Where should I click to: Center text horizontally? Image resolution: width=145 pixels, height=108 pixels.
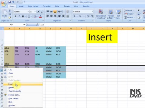tap(51, 16)
